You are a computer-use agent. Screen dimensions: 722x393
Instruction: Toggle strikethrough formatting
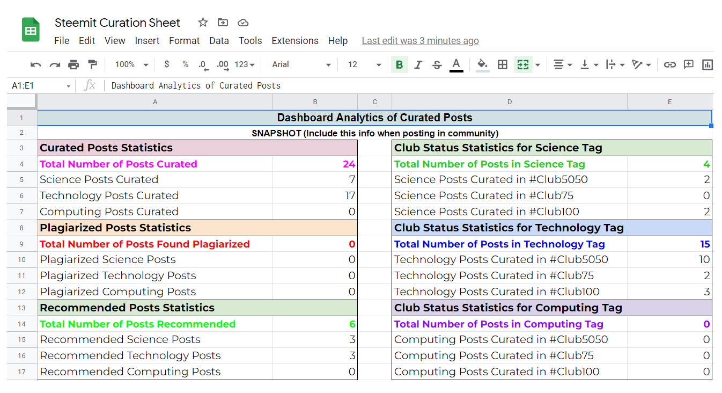437,64
